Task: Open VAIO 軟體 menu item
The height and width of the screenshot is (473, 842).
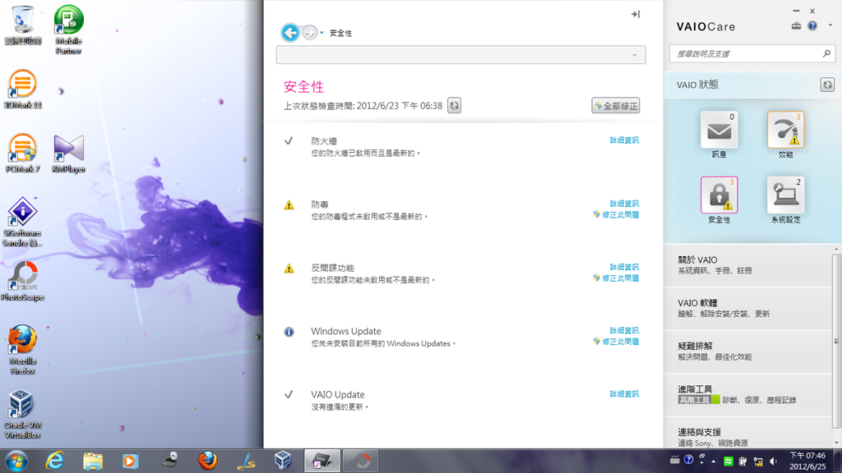Action: pos(747,309)
